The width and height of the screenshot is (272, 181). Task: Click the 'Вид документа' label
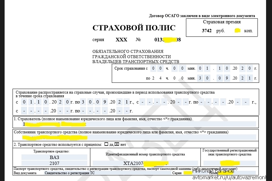tap(25, 173)
